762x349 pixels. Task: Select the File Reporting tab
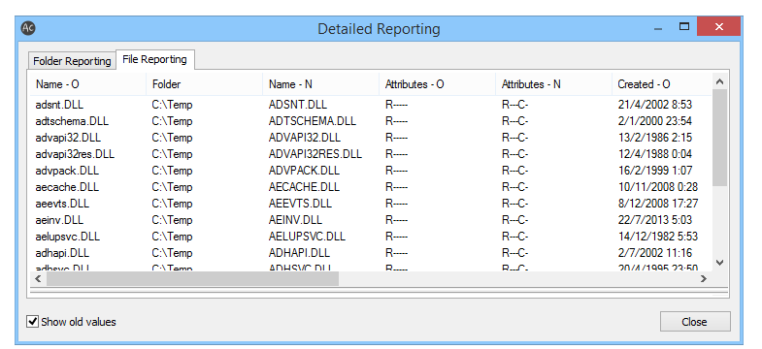click(x=155, y=59)
